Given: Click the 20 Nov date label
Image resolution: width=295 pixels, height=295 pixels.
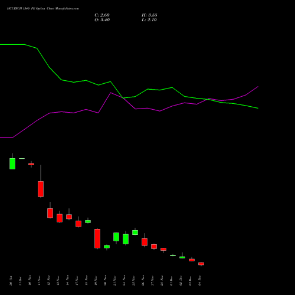Looking at the screenshot, I should click(x=105, y=280).
